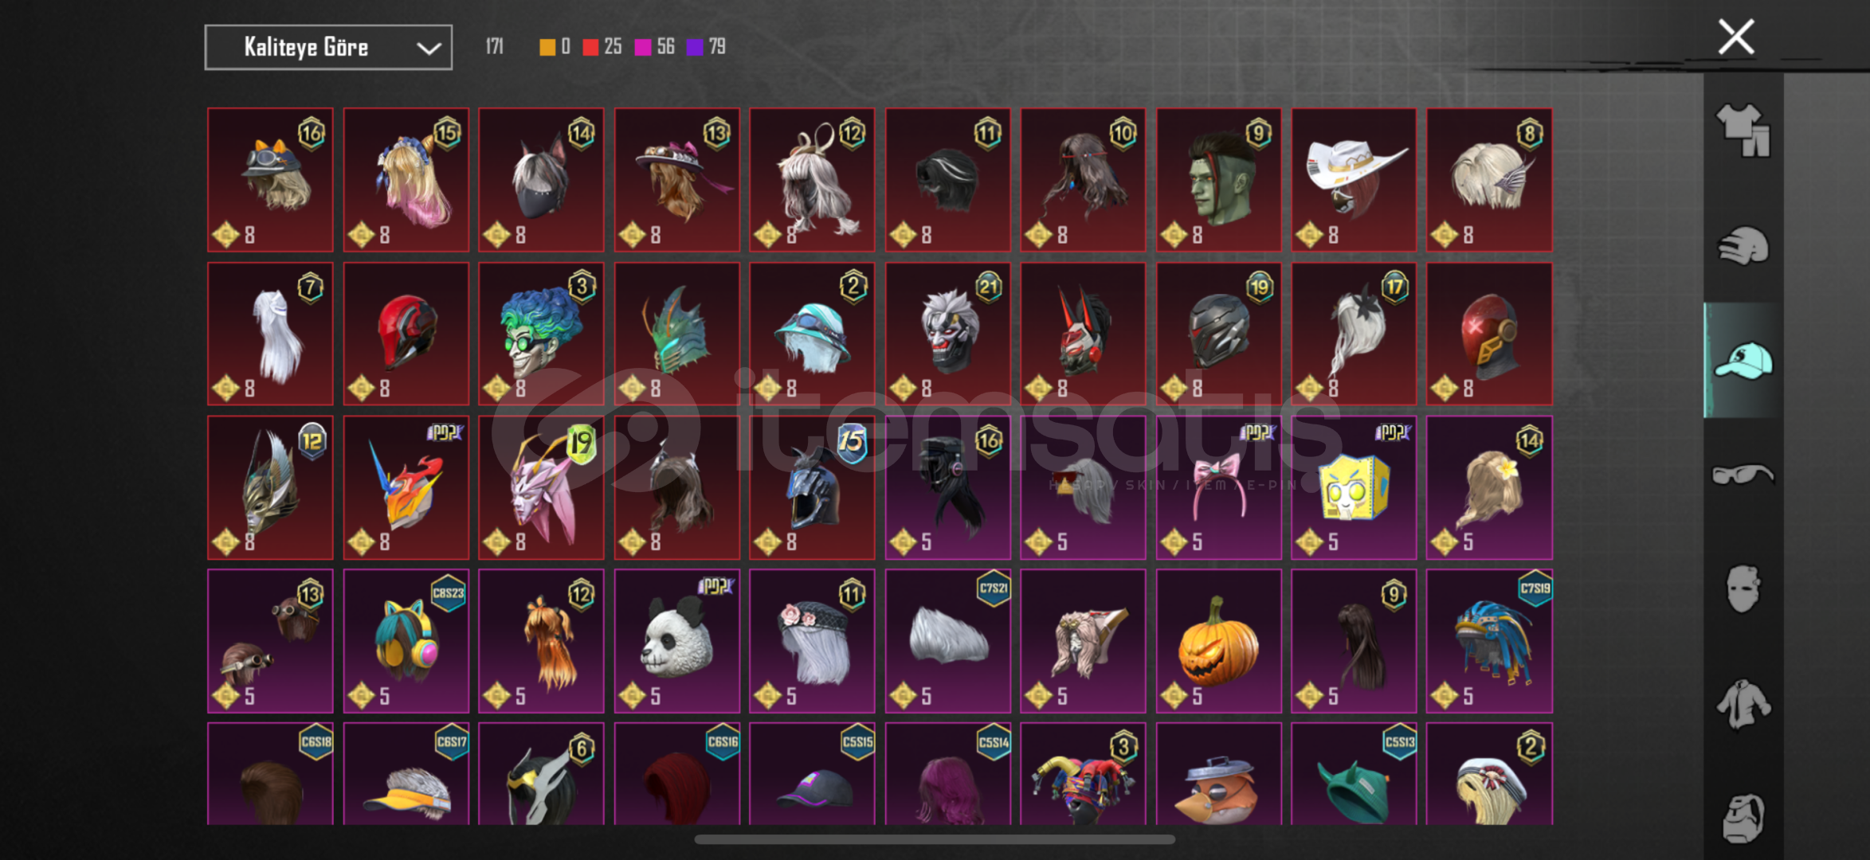Click the dropdown chevron arrow beside Kaliteye Göre

coord(429,49)
